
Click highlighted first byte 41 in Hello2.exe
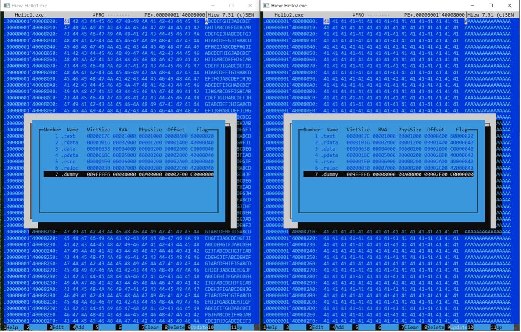click(326, 21)
